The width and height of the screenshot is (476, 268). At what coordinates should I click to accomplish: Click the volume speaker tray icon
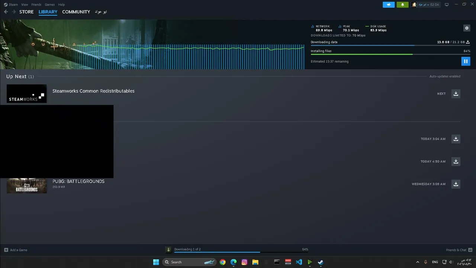point(451,262)
